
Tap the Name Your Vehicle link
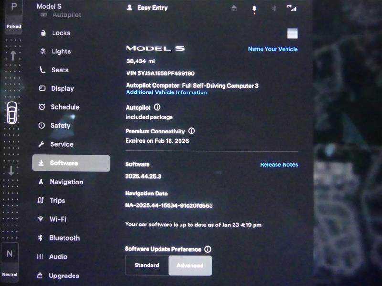click(273, 49)
